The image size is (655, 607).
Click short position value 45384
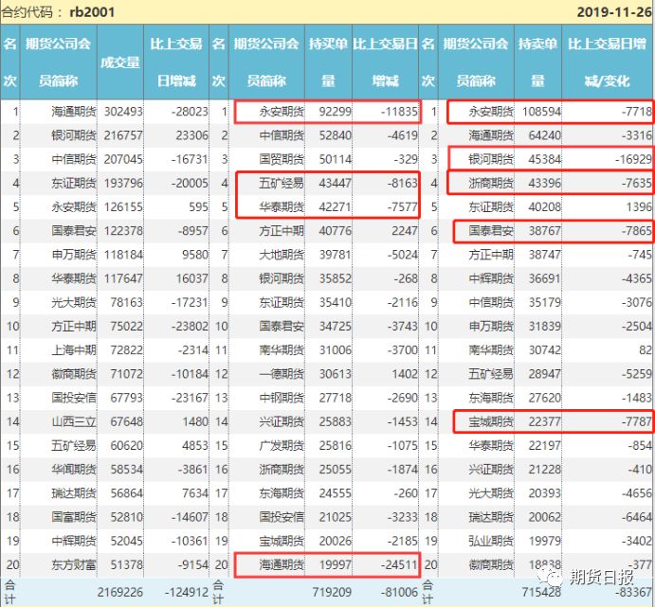coord(545,159)
